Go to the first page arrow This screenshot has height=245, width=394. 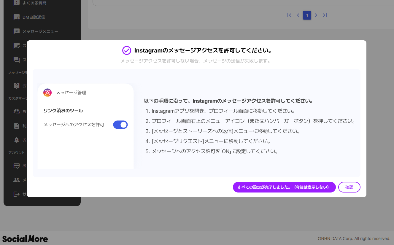pos(289,15)
